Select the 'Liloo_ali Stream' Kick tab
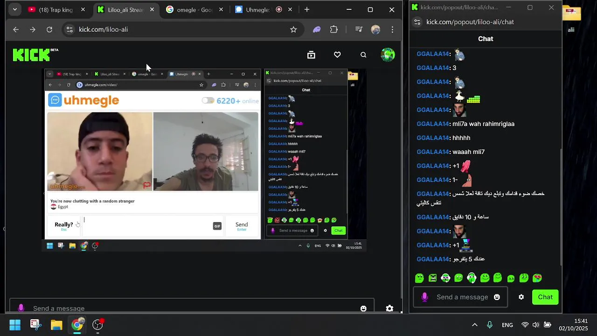Screen dimensions: 597x336 [x=125, y=9]
